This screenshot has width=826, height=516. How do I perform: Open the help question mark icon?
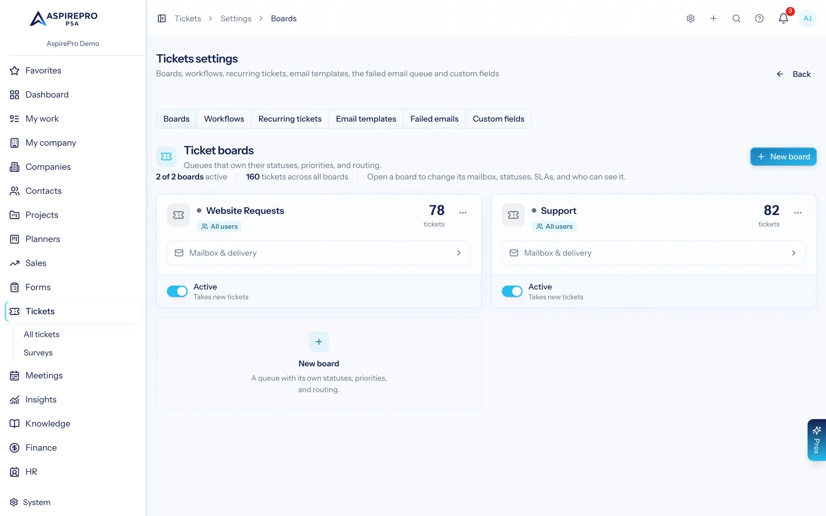[x=759, y=19]
